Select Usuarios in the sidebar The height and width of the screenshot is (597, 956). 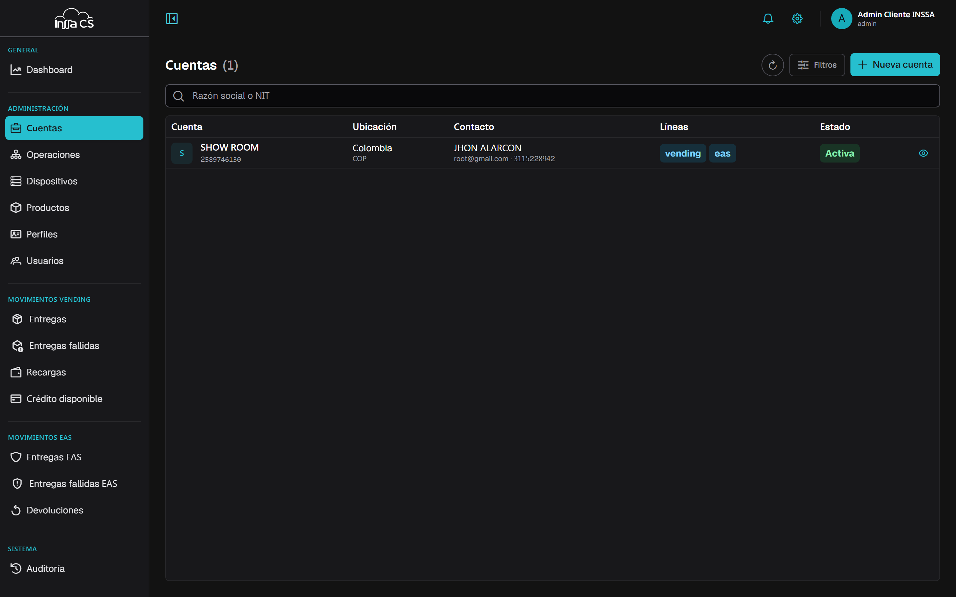point(74,261)
